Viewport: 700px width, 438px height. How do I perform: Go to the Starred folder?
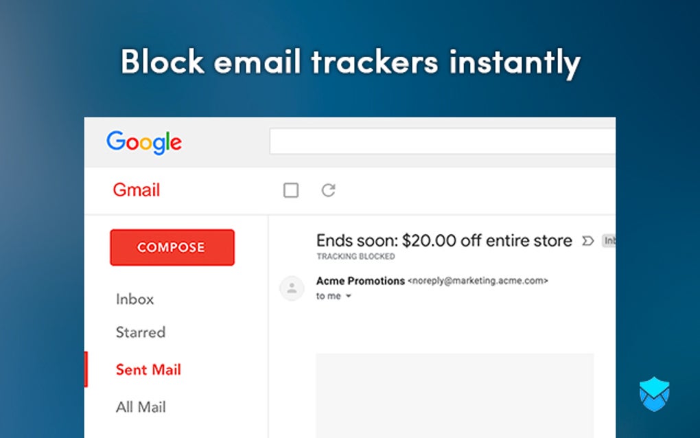click(141, 332)
